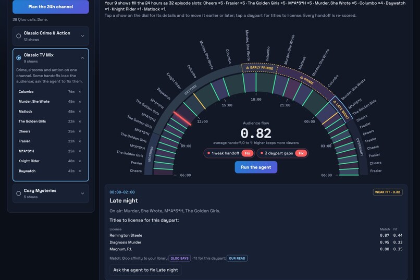This screenshot has height=280, width=420.
Task: Expand the Cozy Mysteries card
Action: pyautogui.click(x=82, y=193)
